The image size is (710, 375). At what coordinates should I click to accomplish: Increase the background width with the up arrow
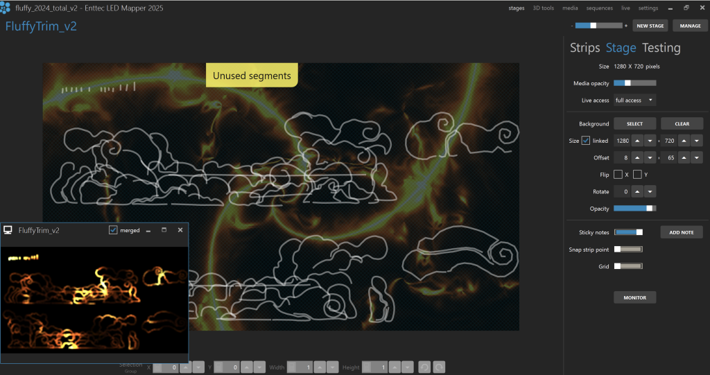[637, 141]
